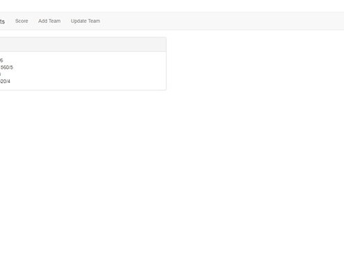The width and height of the screenshot is (344, 278).
Task: Click the gray panel heading bar
Action: coord(83,44)
